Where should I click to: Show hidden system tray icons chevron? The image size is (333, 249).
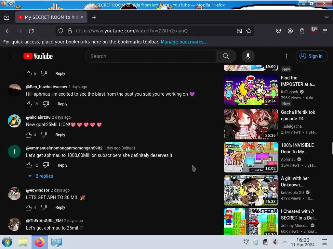285,242
